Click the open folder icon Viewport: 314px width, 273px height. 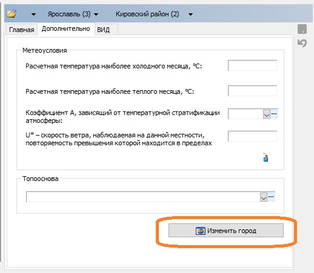coord(12,14)
